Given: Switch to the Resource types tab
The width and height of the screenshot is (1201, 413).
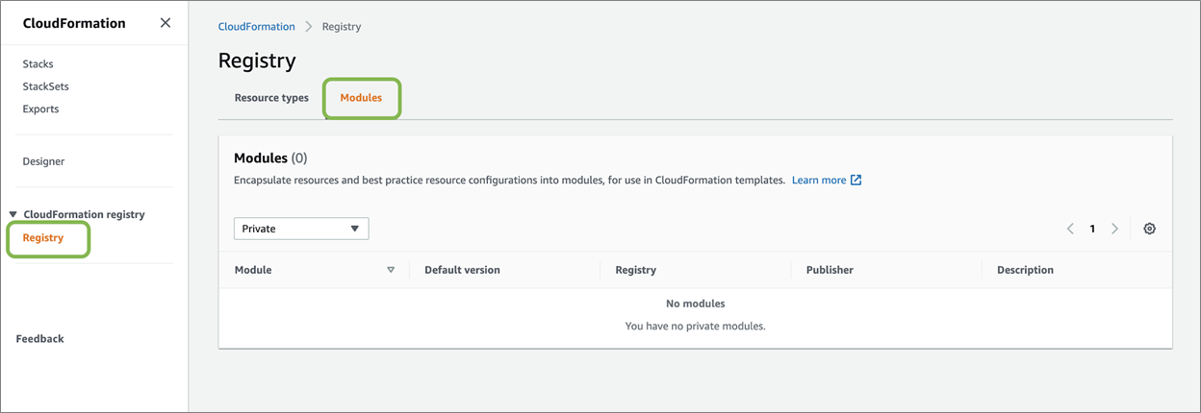Looking at the screenshot, I should click(x=271, y=98).
